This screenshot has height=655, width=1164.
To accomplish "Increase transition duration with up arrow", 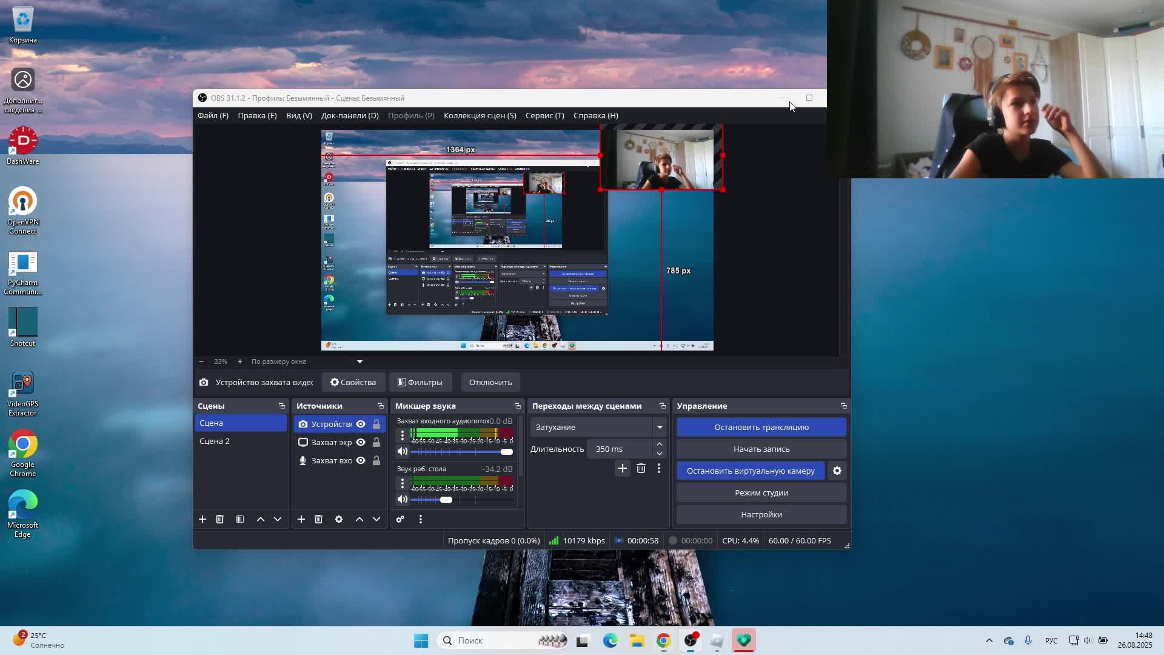I will click(660, 445).
